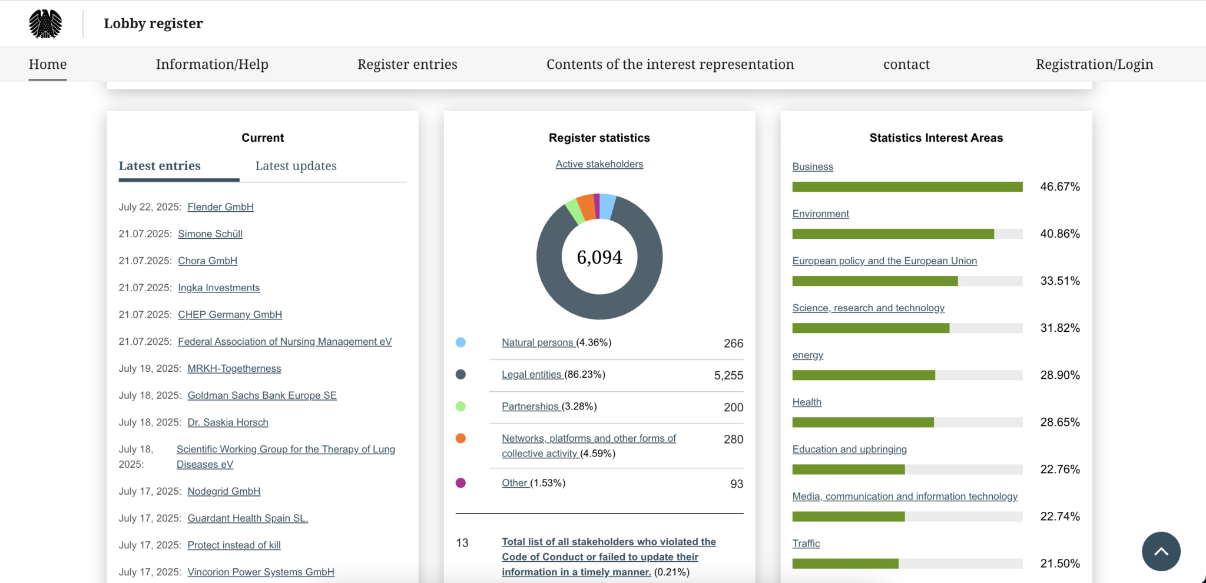Open the Active stakeholders link

coord(599,164)
